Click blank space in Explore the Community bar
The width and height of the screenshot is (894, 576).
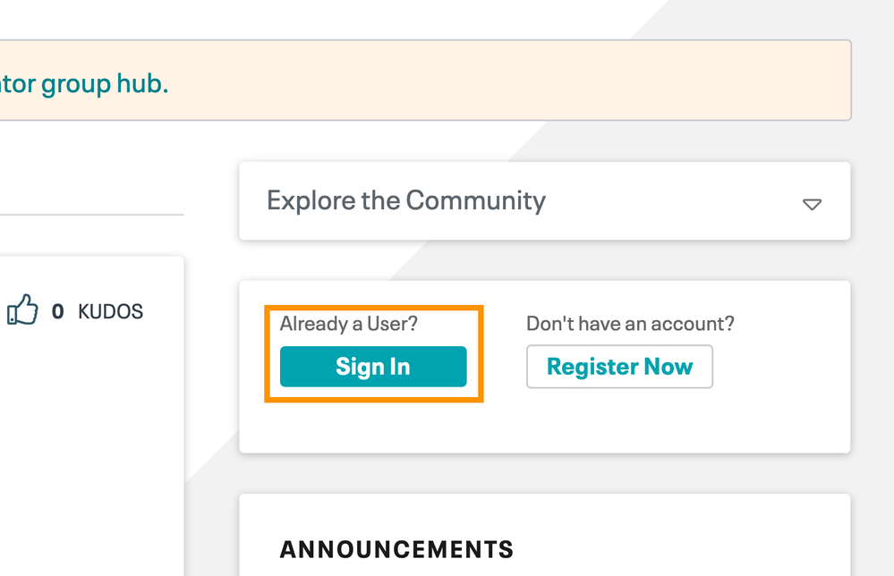click(671, 200)
